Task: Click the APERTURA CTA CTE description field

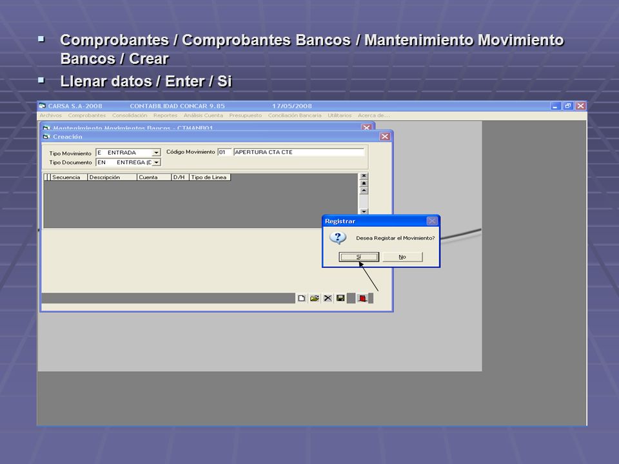Action: coord(299,152)
